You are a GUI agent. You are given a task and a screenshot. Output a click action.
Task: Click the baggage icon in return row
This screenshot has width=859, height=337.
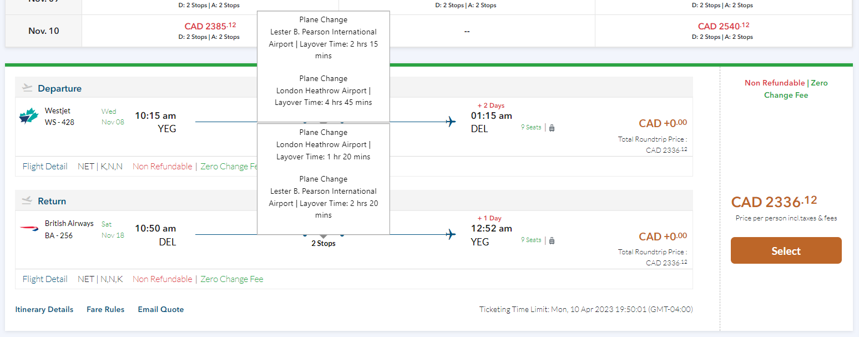click(x=552, y=240)
